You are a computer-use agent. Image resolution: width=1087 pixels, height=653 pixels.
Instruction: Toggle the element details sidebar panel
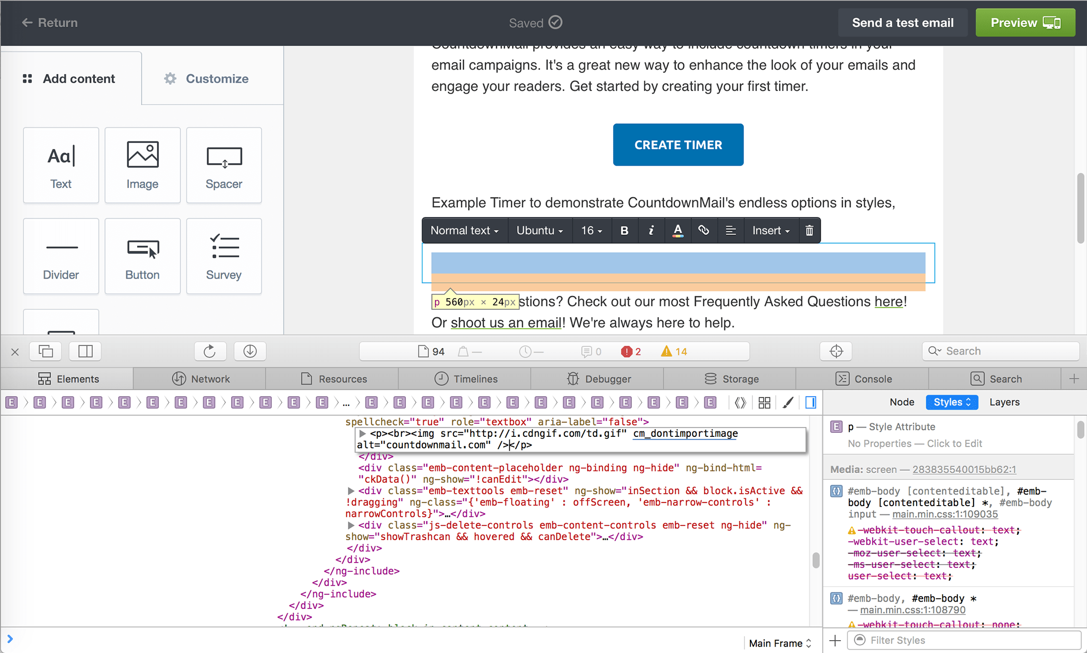coord(811,402)
